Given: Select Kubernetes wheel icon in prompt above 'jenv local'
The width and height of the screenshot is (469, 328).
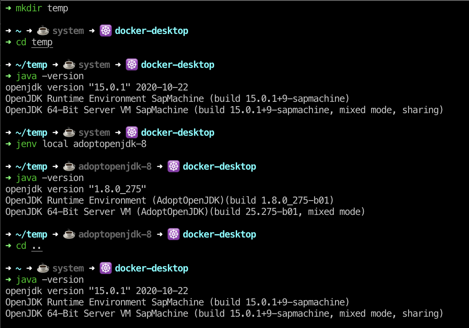Looking at the screenshot, I should coord(131,132).
